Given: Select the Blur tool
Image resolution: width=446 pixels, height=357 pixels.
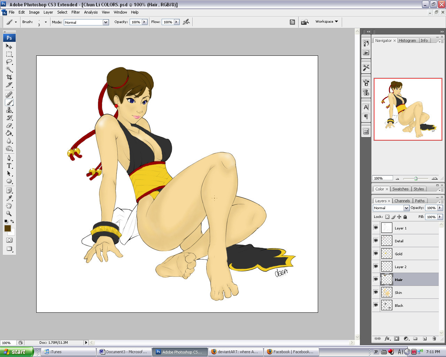Looking at the screenshot, I should pos(9,140).
